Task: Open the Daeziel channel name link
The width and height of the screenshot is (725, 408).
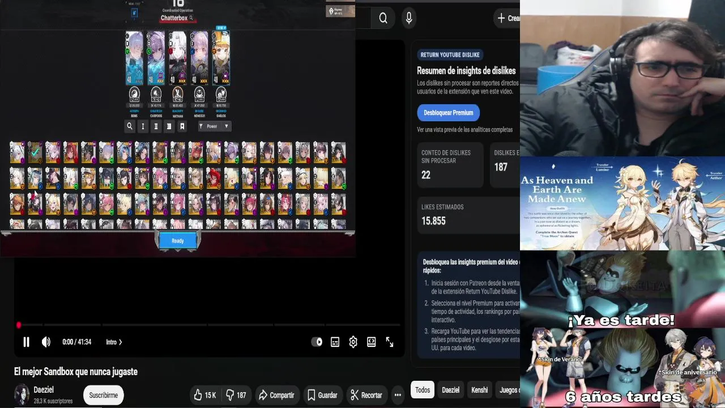Action: coord(44,390)
